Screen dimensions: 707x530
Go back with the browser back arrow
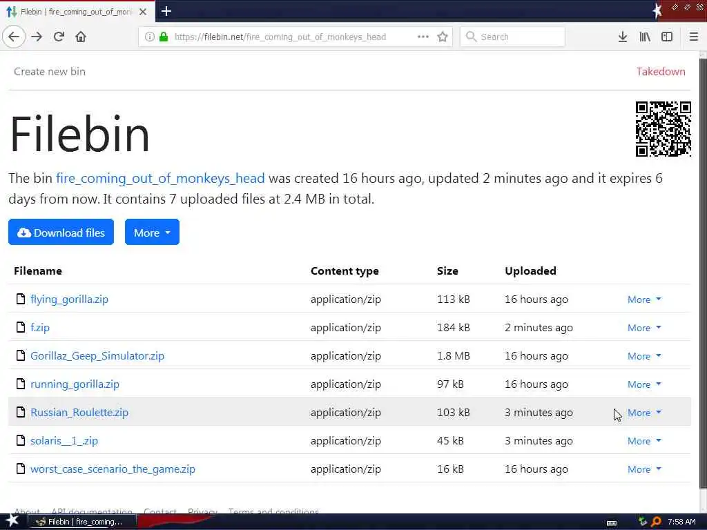14,37
